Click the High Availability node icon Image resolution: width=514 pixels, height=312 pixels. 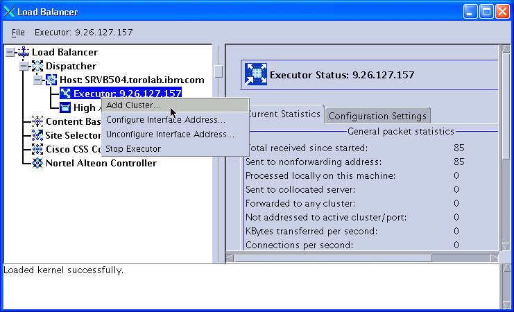click(65, 107)
